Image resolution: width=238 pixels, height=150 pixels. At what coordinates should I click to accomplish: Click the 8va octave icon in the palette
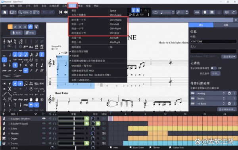click(26, 47)
